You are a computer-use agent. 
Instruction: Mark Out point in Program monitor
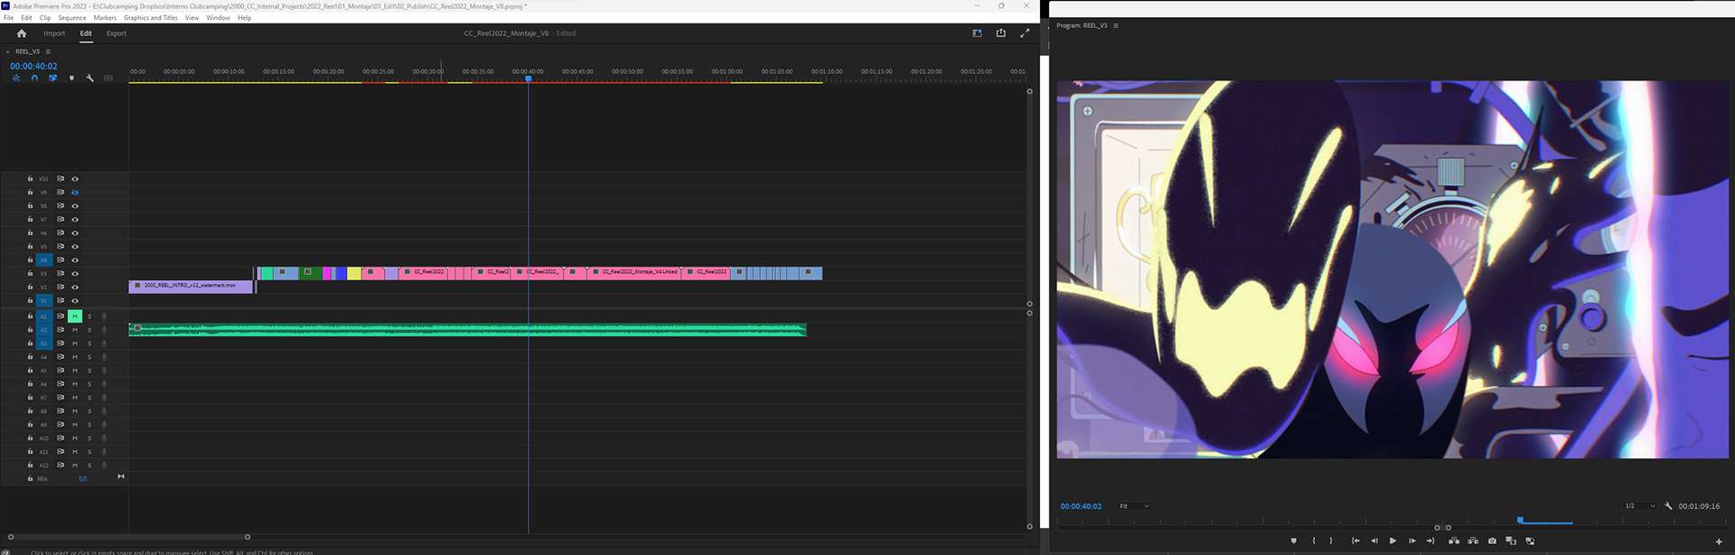(x=1330, y=541)
